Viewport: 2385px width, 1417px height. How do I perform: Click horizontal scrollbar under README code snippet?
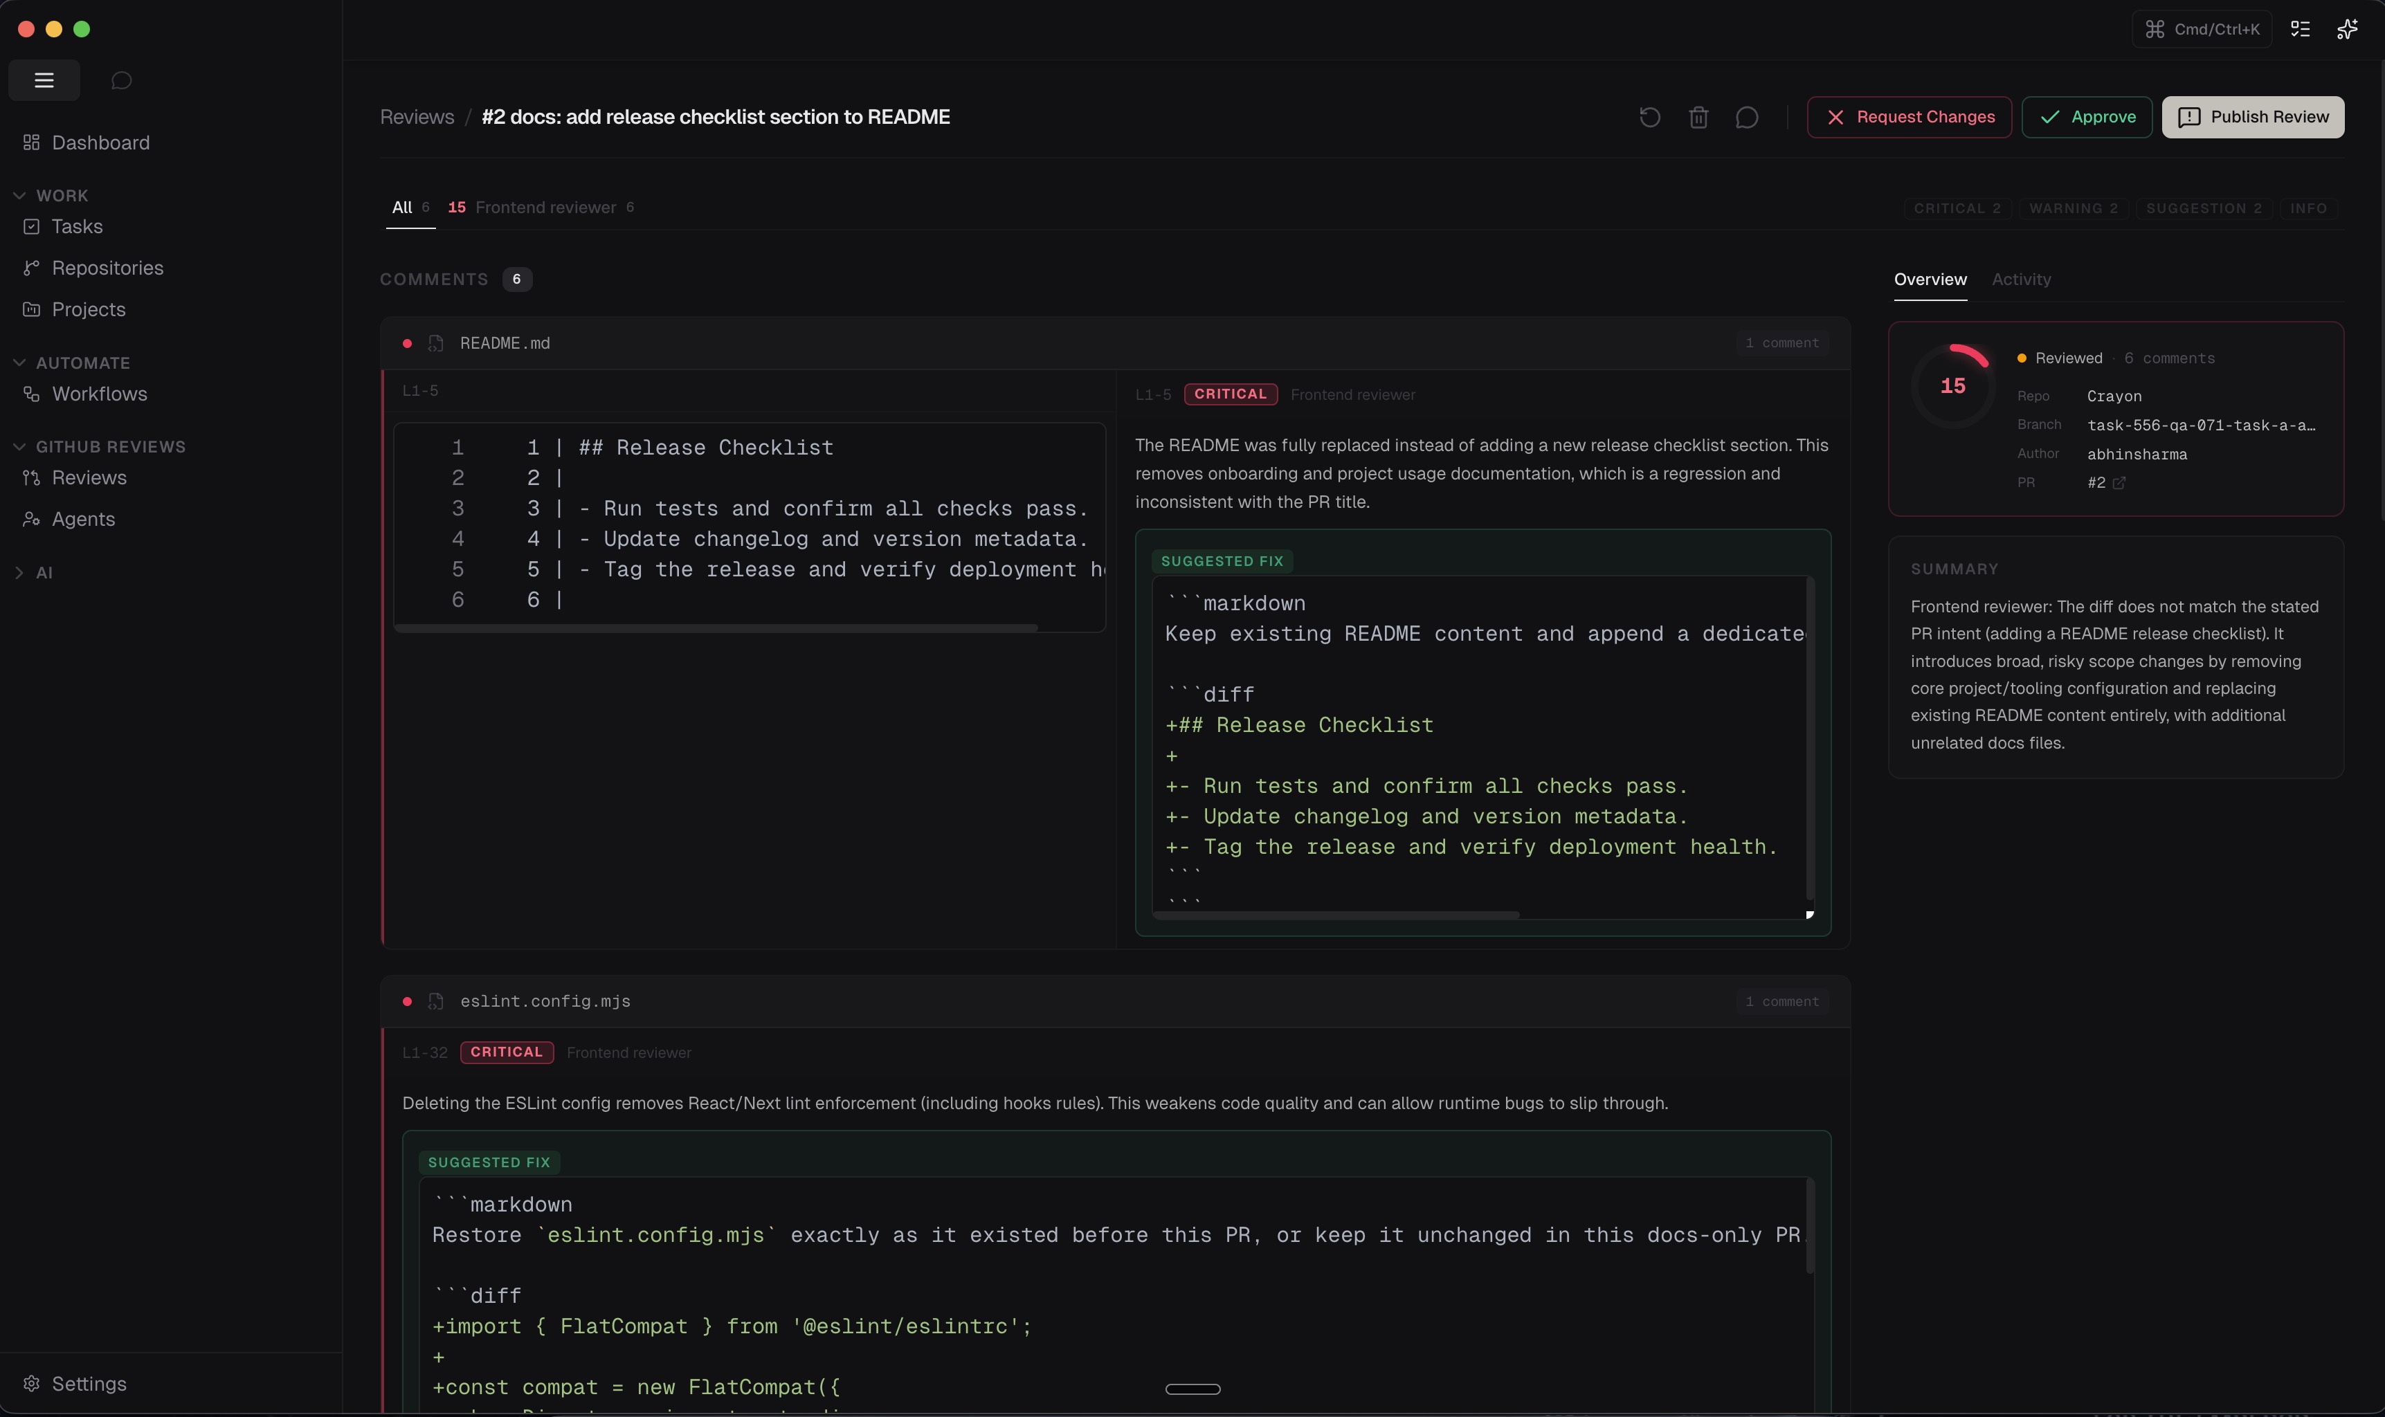[x=716, y=628]
